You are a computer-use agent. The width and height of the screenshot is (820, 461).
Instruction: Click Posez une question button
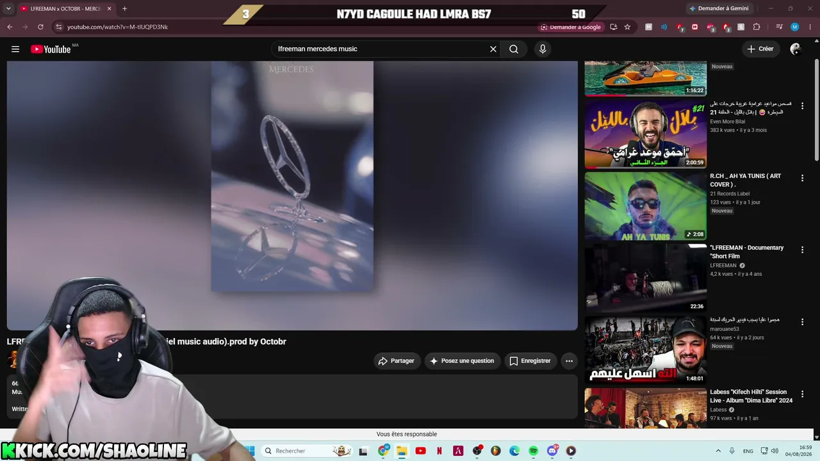(x=462, y=361)
